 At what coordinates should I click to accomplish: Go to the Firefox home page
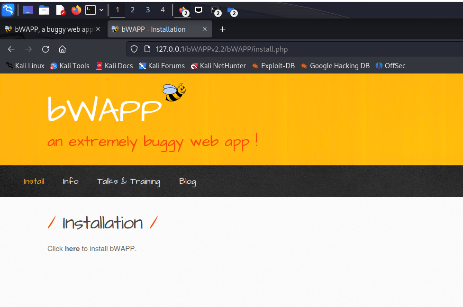coord(62,49)
